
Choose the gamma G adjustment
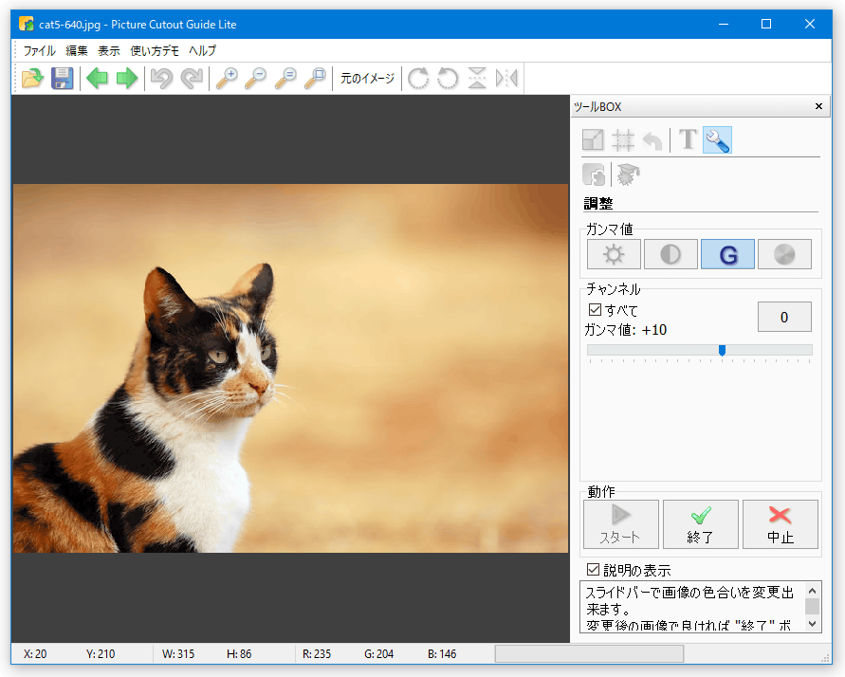coord(727,254)
